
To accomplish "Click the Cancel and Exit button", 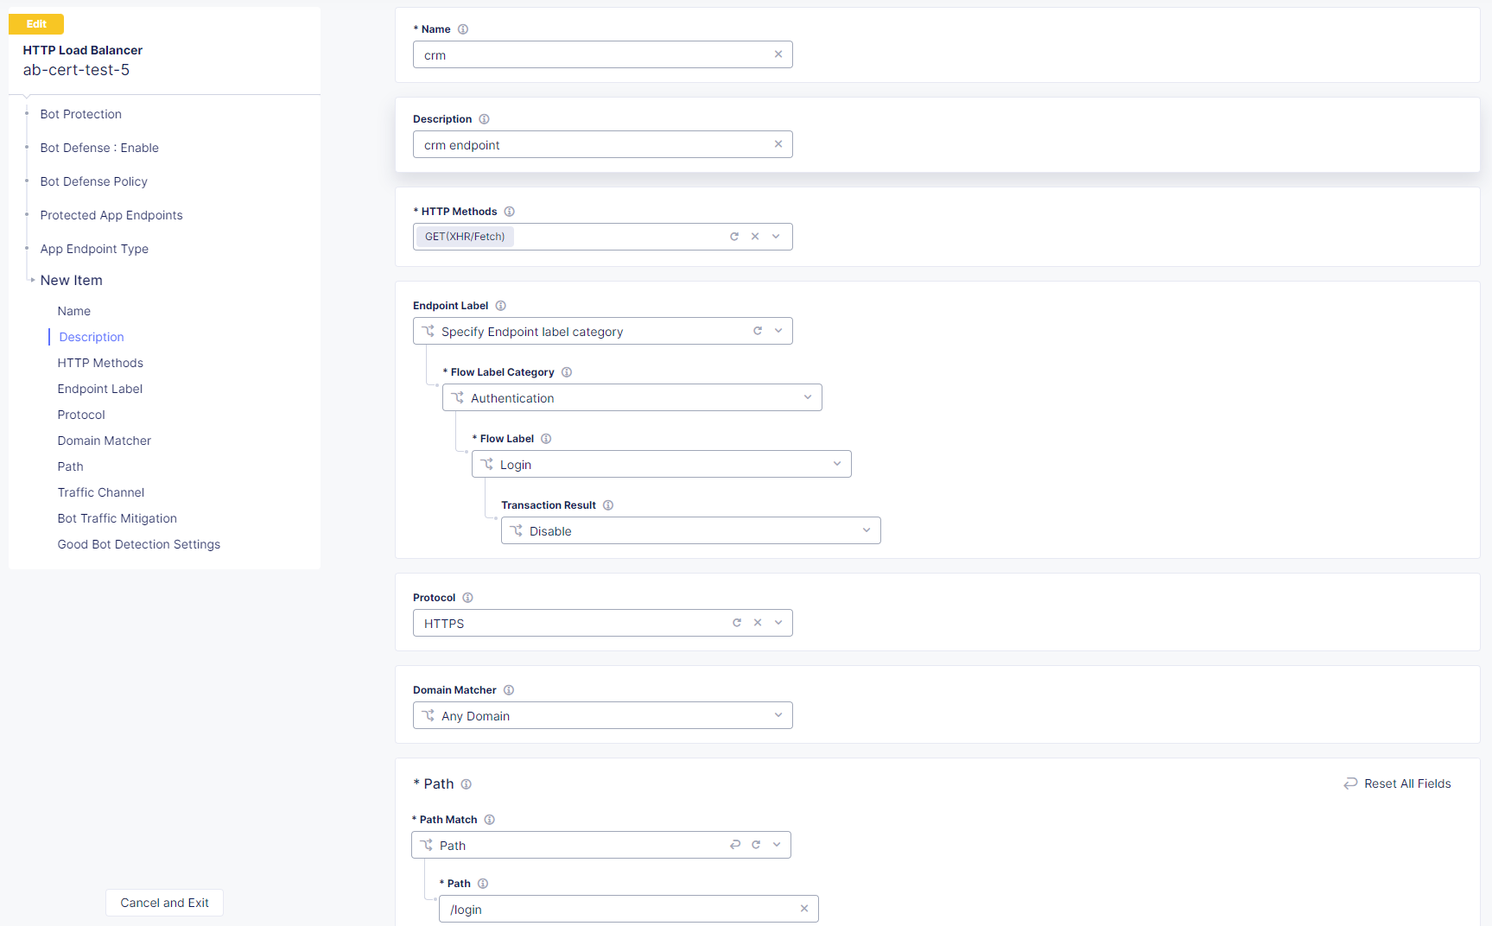I will [163, 902].
